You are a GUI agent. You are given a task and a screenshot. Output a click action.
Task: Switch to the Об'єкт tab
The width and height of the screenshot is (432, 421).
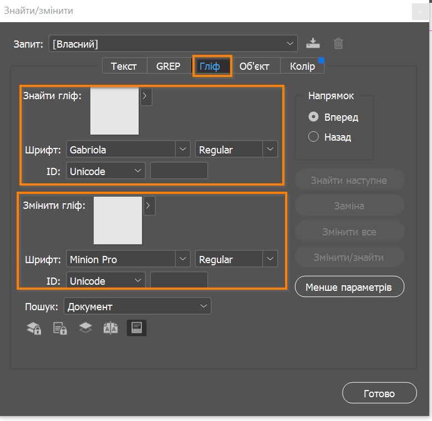(x=254, y=66)
